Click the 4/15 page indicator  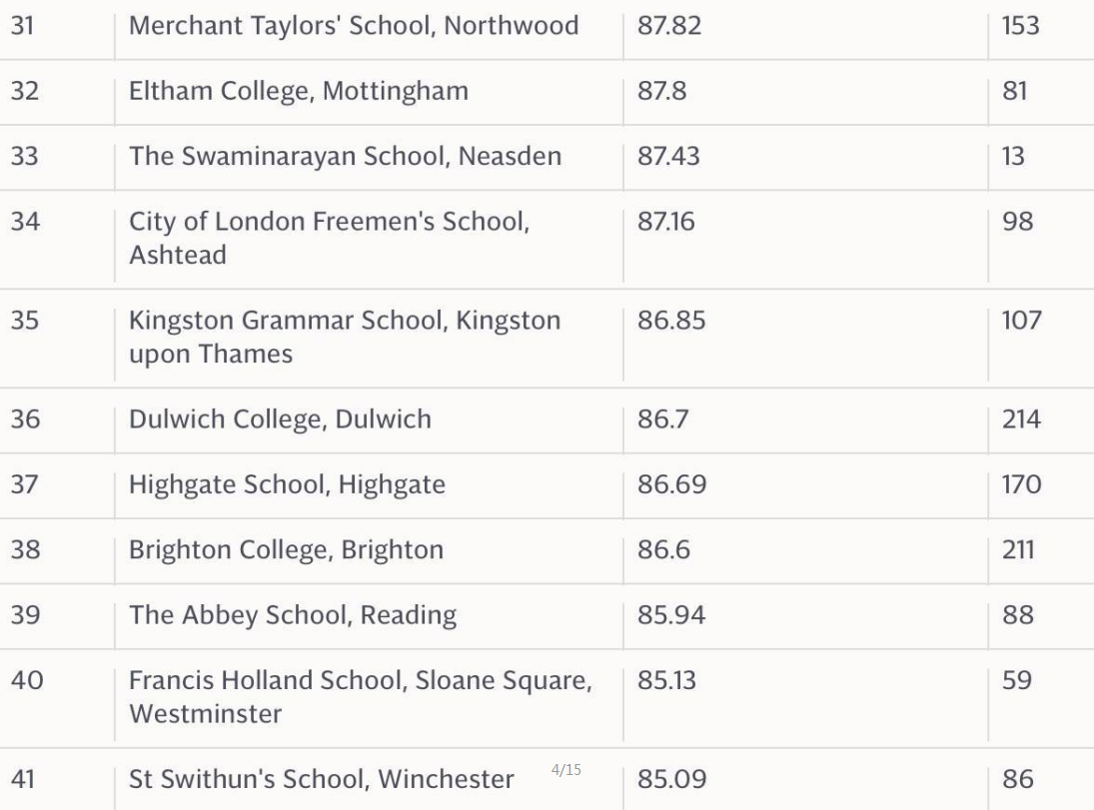pyautogui.click(x=565, y=769)
